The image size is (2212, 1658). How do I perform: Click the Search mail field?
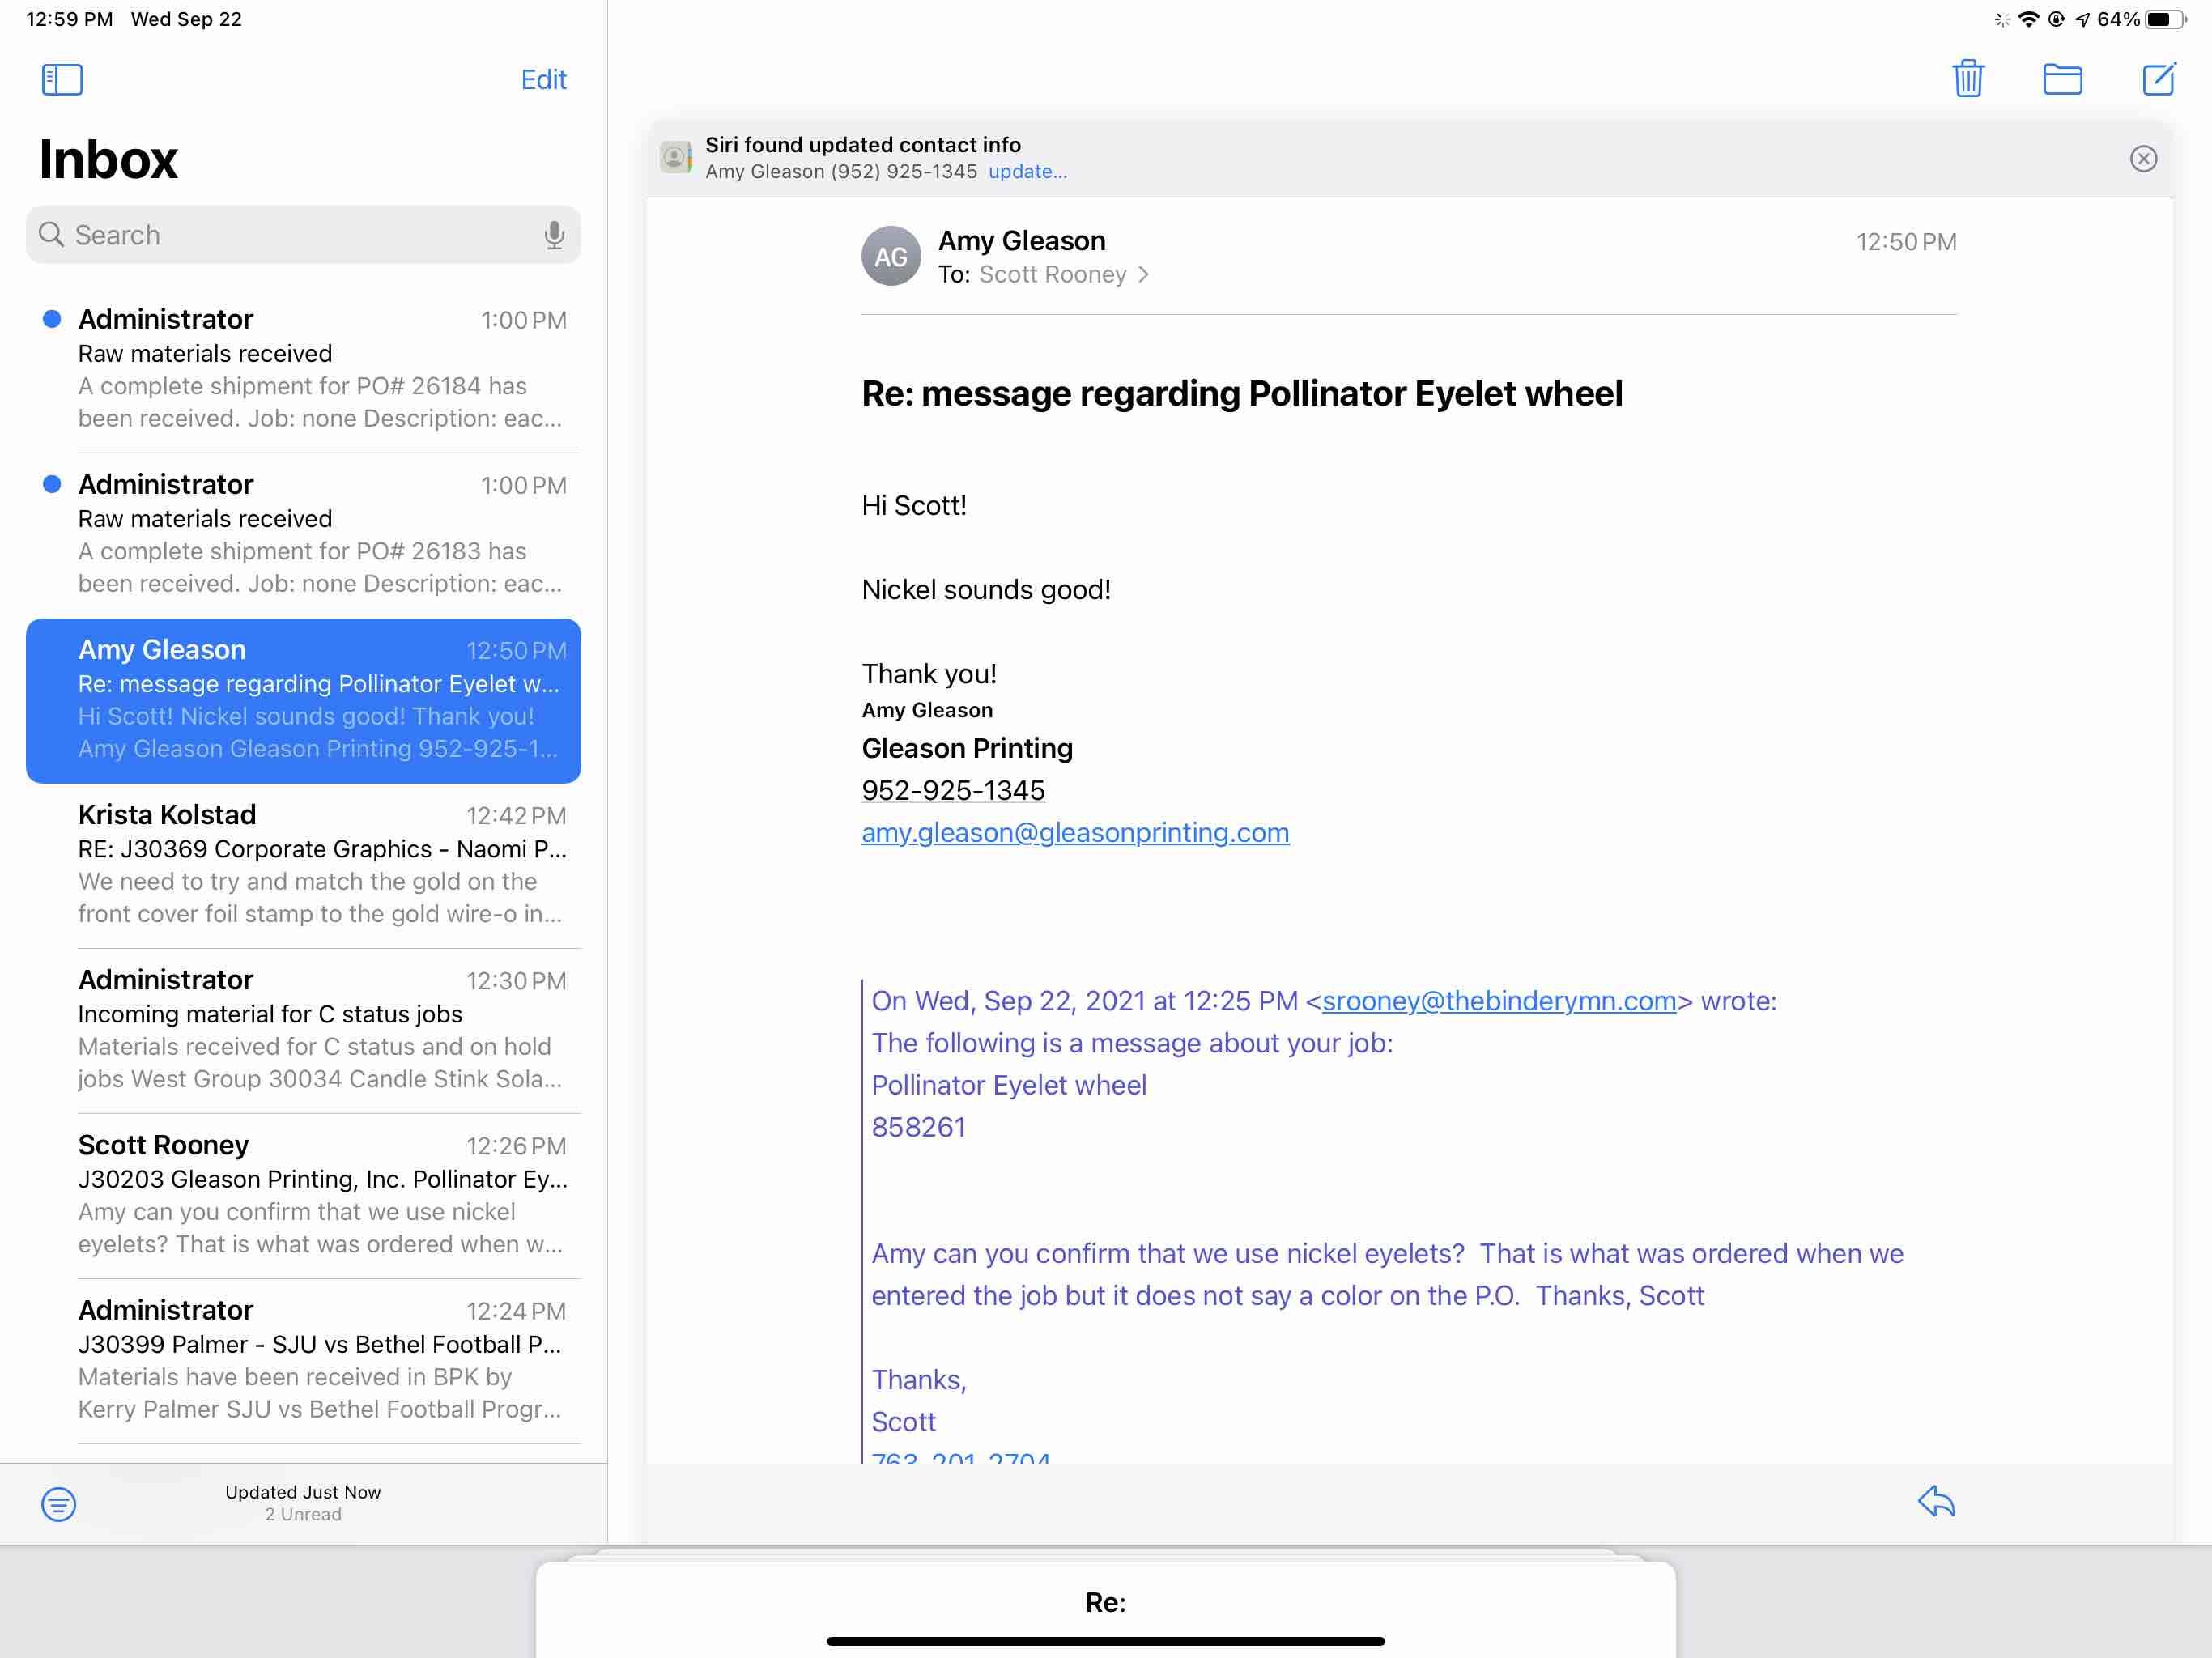coord(290,235)
